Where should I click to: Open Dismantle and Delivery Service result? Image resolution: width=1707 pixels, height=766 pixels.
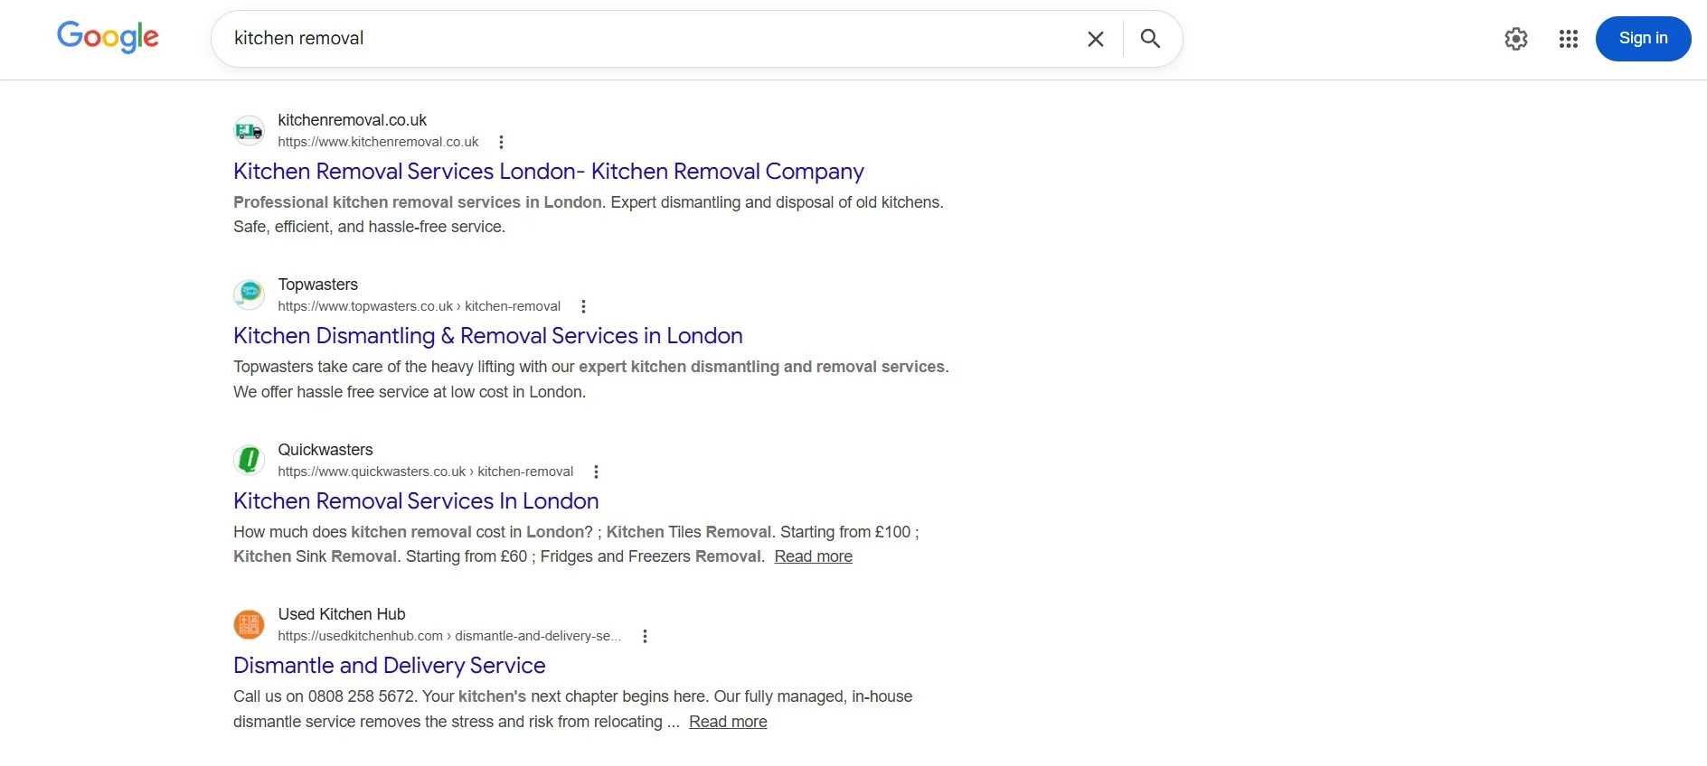tap(389, 666)
